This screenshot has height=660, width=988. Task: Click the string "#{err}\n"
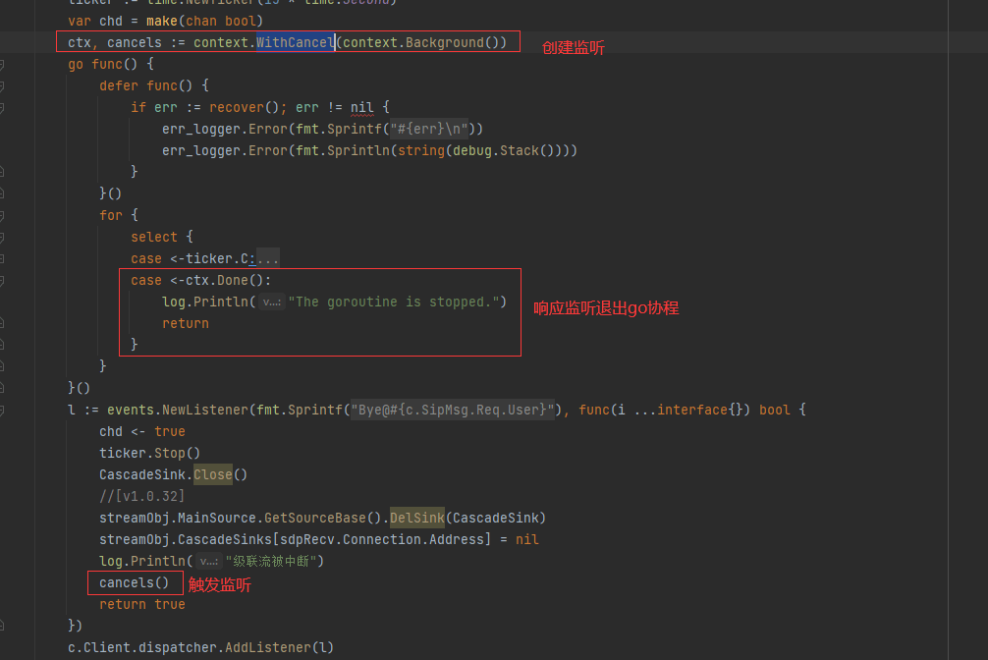point(429,130)
